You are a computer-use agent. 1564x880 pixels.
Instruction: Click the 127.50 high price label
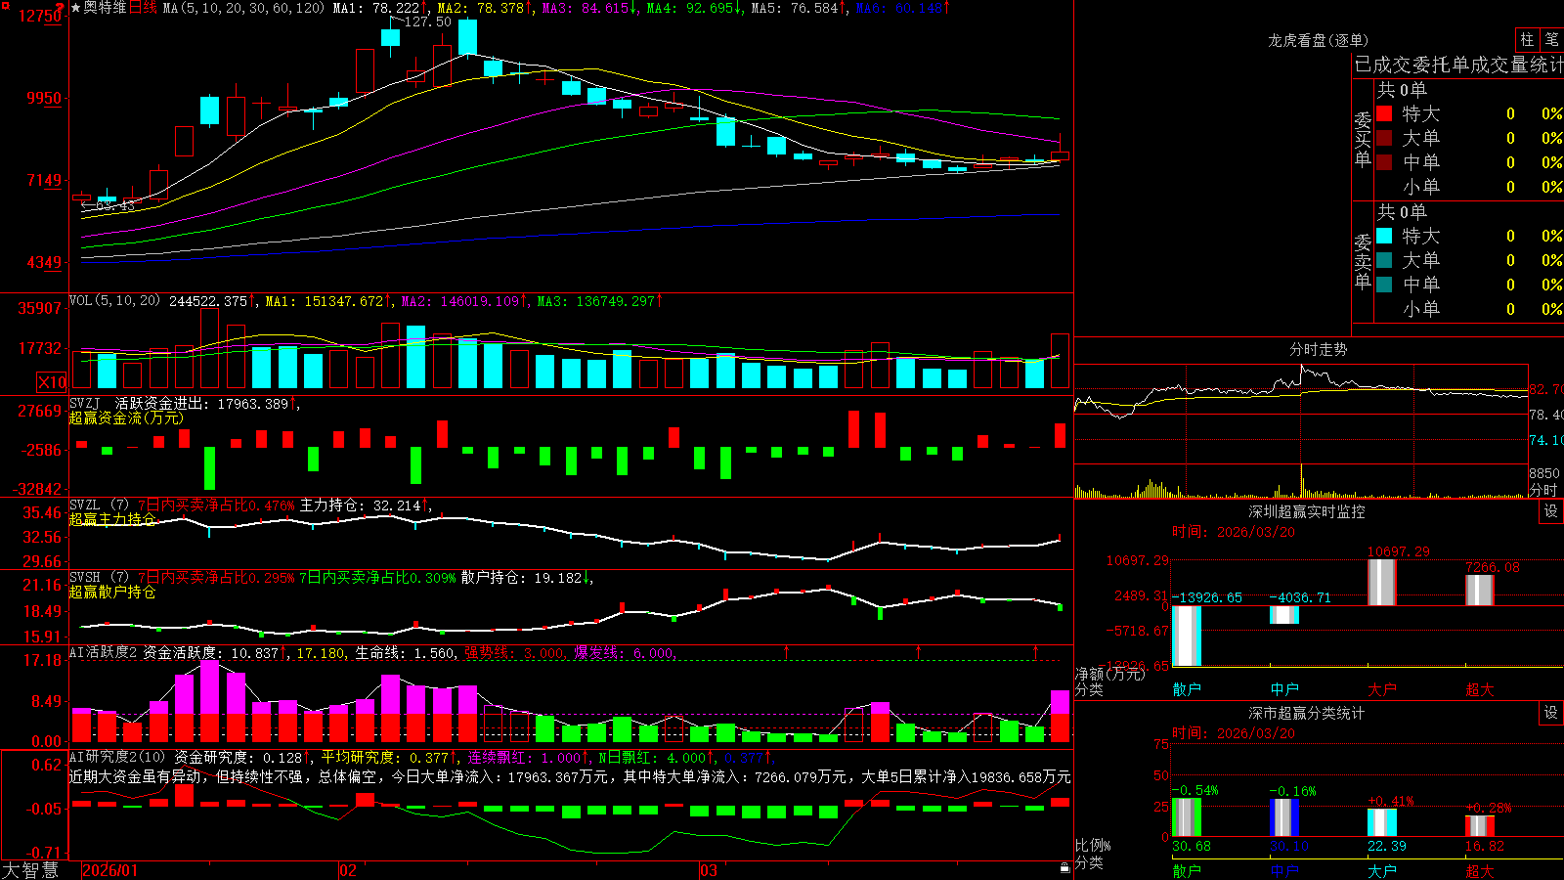[x=427, y=22]
